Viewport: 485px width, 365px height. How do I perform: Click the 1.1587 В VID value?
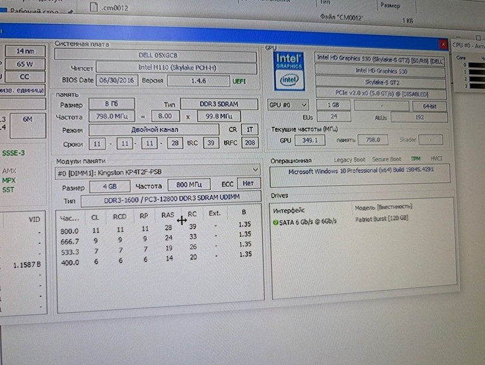[27, 265]
